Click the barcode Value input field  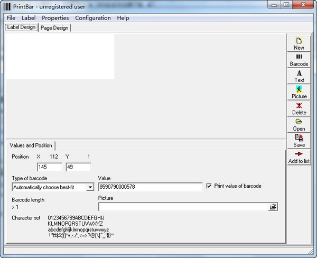pos(150,187)
